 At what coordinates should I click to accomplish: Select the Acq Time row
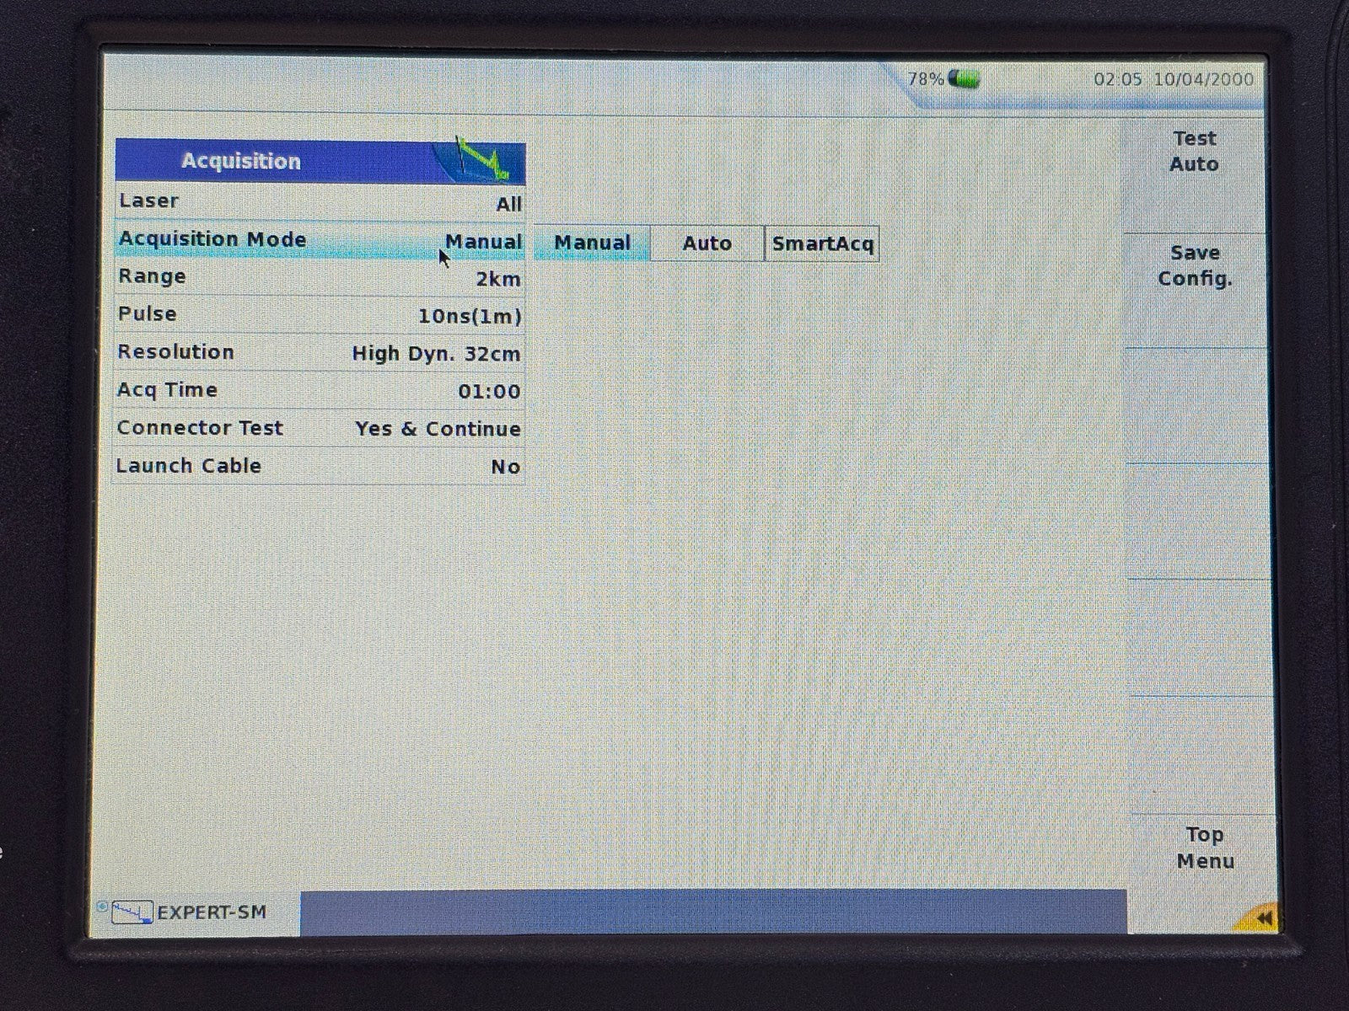(x=319, y=391)
